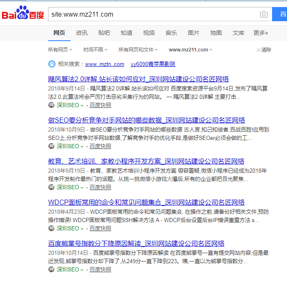The height and width of the screenshot is (281, 287).
Task: Click site icon under WDCP面板 result
Action: (x=51, y=228)
